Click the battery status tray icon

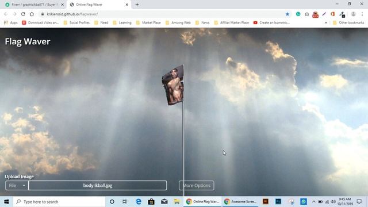[320, 202]
